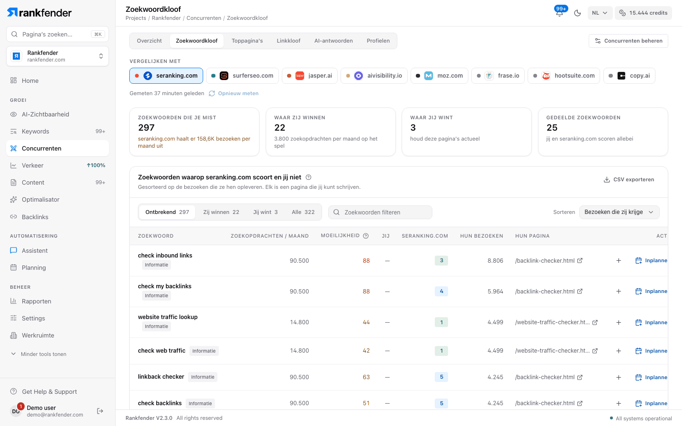Open Get Help & Support
The height and width of the screenshot is (426, 682).
click(57, 391)
